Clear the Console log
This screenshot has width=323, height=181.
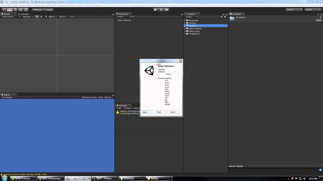pos(119,108)
